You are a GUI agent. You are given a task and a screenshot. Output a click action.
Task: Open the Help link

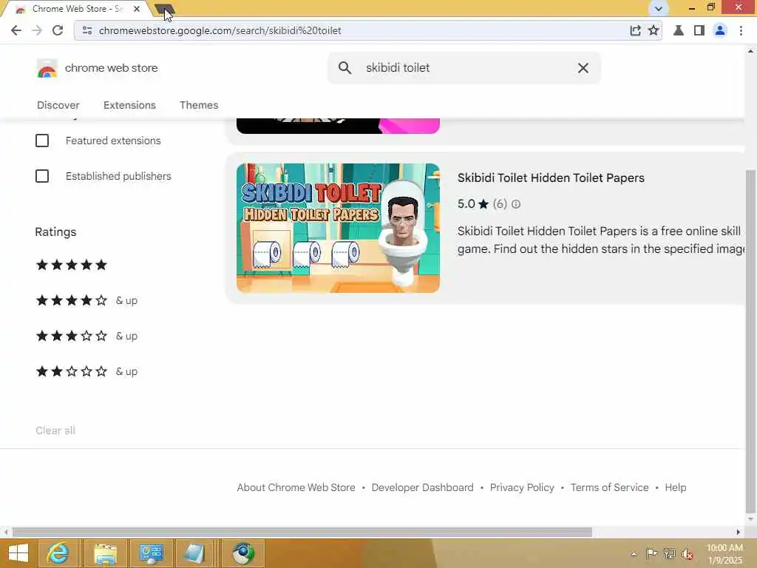pyautogui.click(x=676, y=487)
